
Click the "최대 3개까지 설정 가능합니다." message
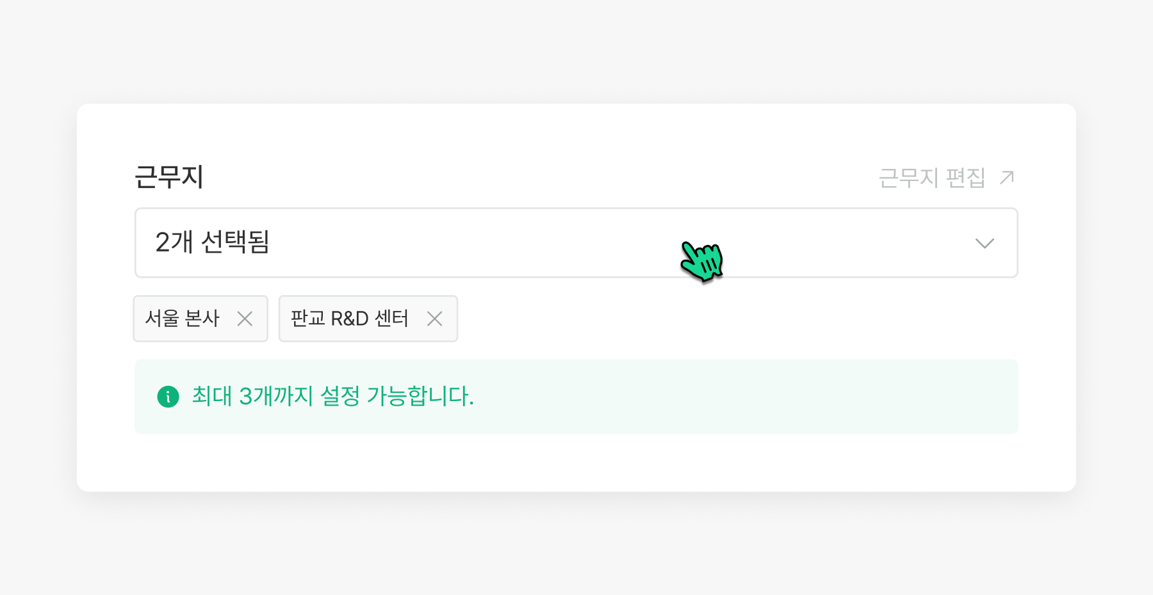click(x=332, y=397)
